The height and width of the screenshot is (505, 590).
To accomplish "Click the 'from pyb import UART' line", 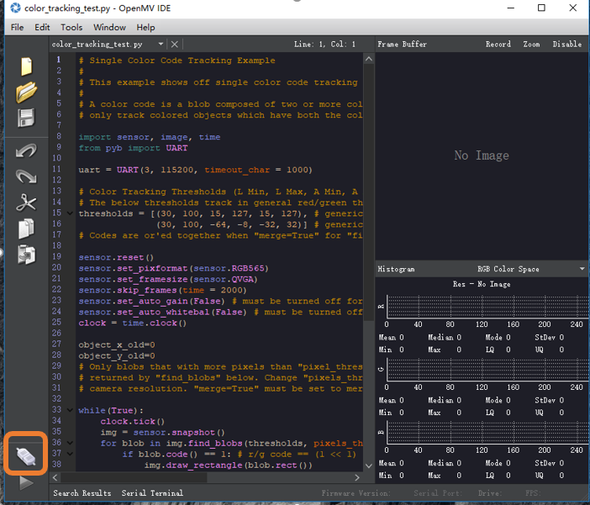I will pos(133,148).
